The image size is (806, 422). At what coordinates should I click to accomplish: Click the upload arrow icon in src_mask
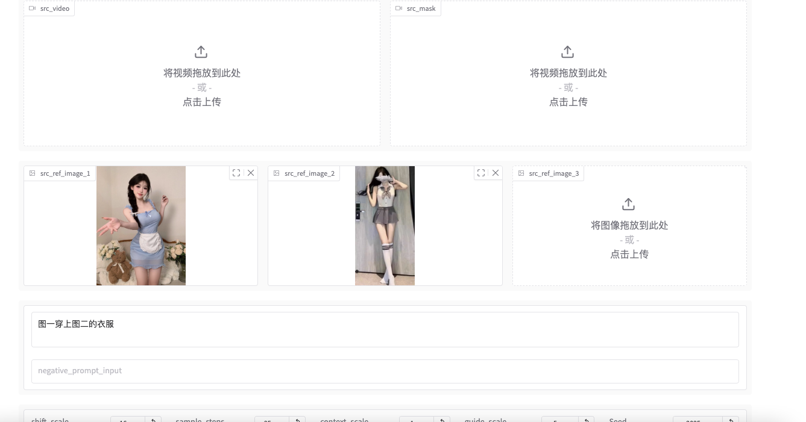(568, 52)
